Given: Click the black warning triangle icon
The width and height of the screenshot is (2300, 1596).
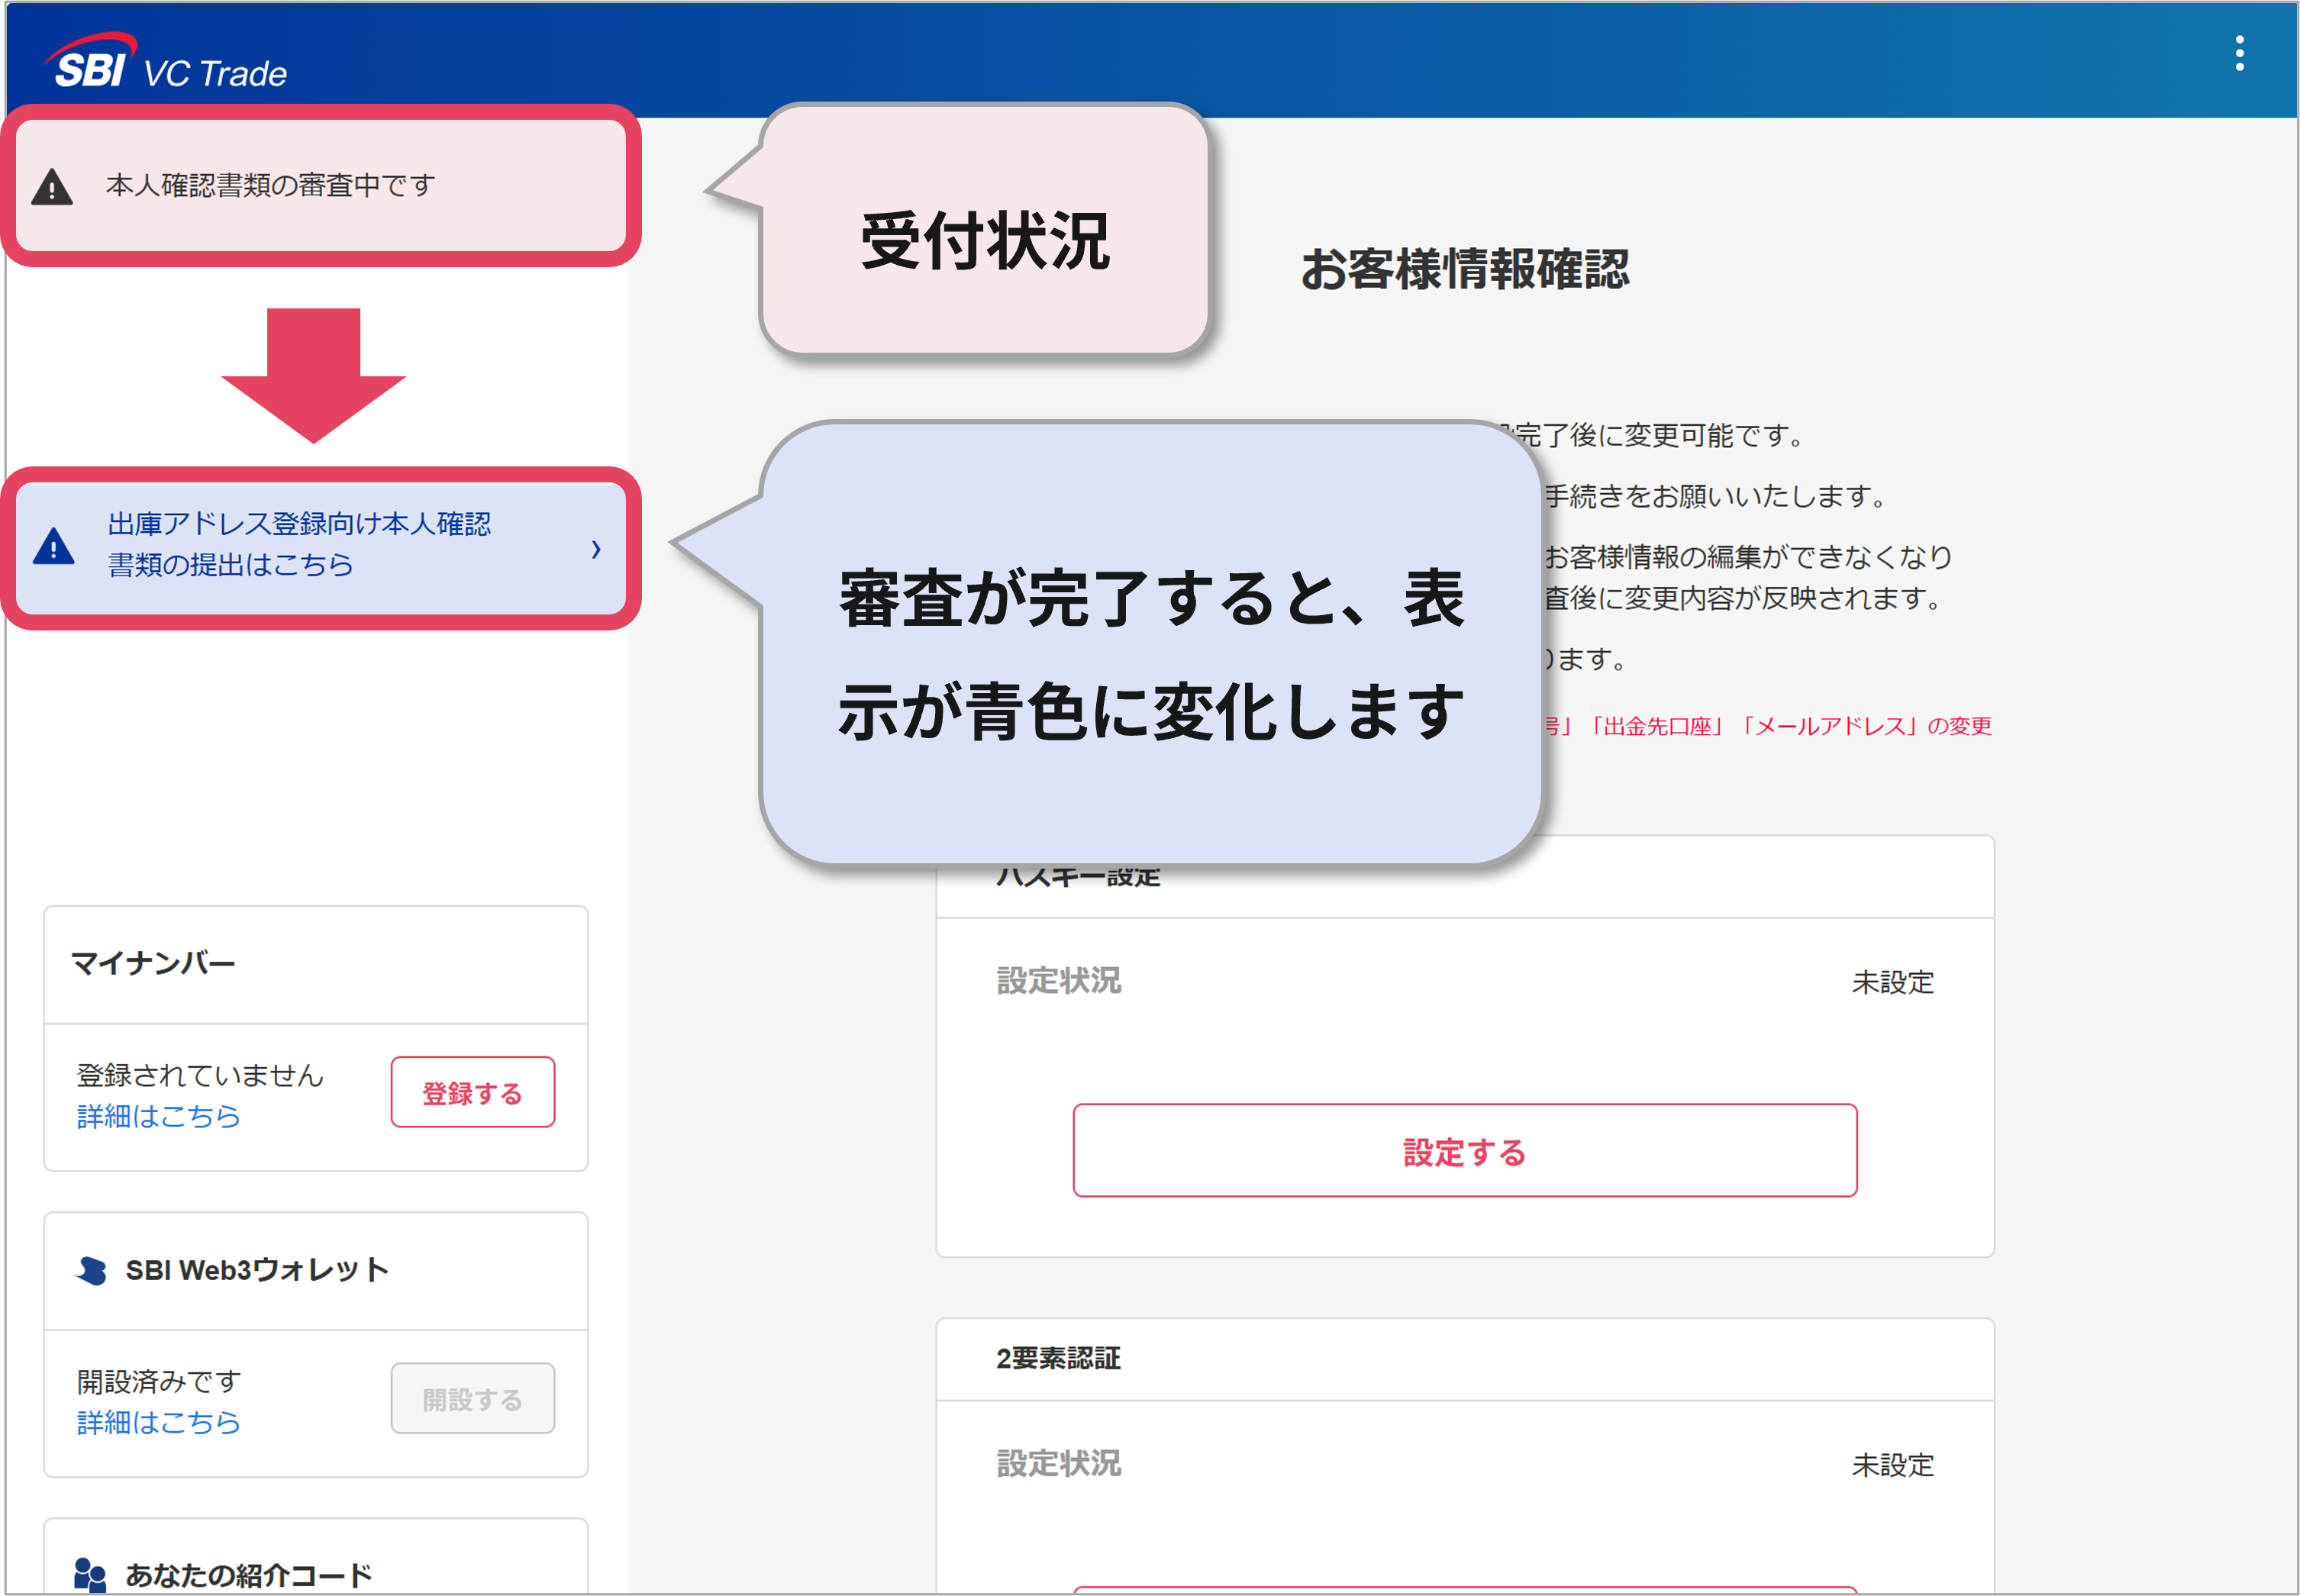Looking at the screenshot, I should click(x=52, y=187).
